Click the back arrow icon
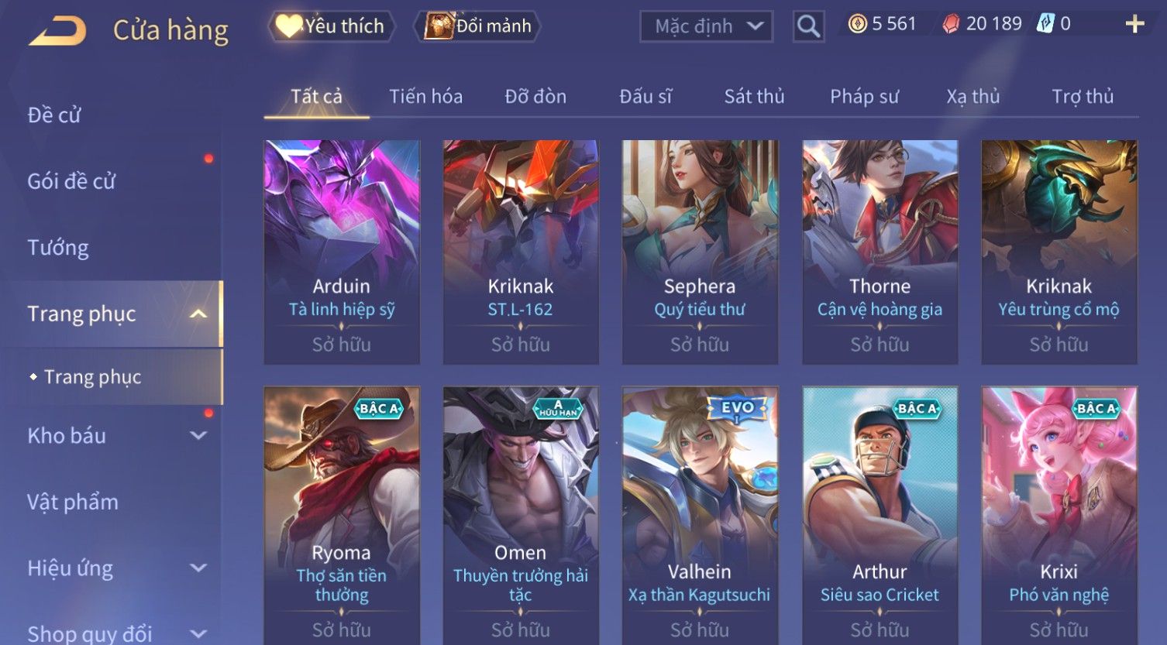 coord(58,31)
